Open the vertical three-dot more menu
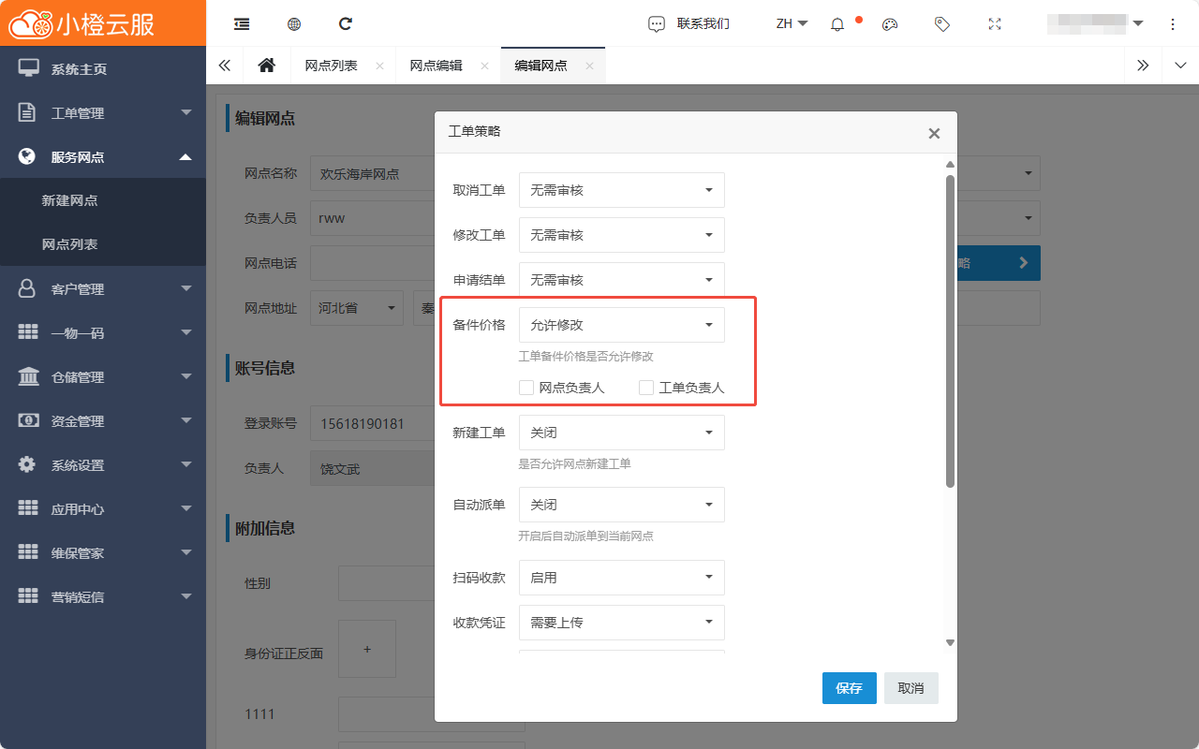Image resolution: width=1199 pixels, height=749 pixels. [1173, 24]
